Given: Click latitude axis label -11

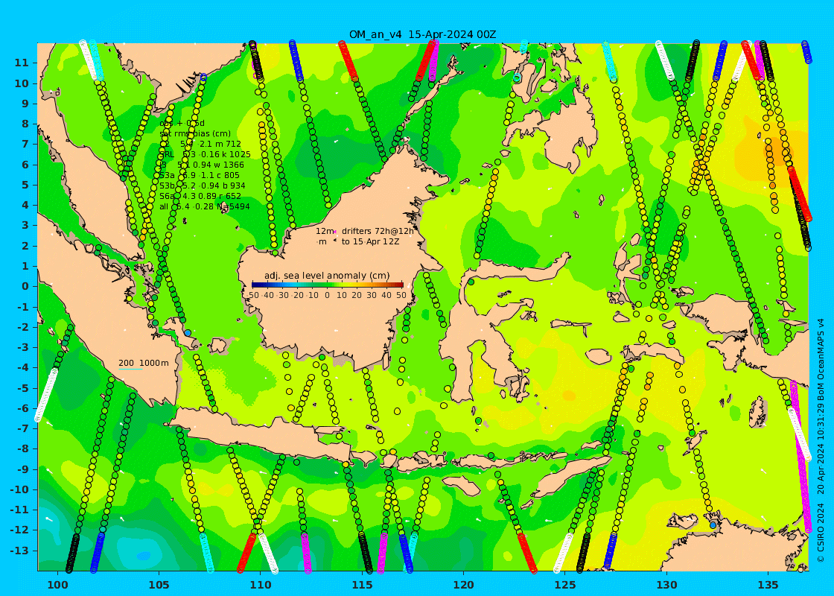Looking at the screenshot, I should click(19, 510).
